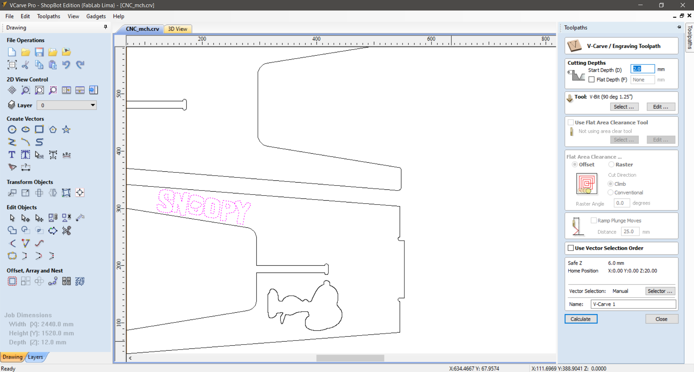694x372 pixels.
Task: Toggle the Drawing panel pin
Action: point(105,27)
